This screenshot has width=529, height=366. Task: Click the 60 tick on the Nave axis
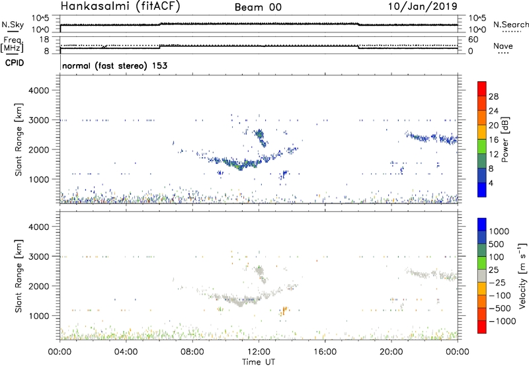[x=473, y=40]
